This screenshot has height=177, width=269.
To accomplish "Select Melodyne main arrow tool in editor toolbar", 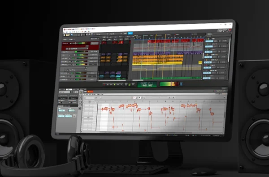I will coord(134,97).
